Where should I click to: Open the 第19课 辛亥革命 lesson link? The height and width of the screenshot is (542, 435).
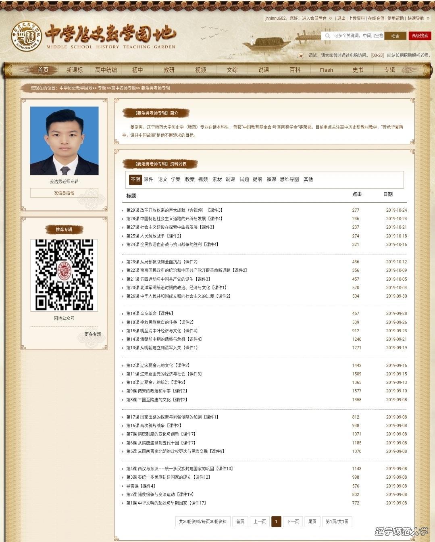click(x=150, y=313)
